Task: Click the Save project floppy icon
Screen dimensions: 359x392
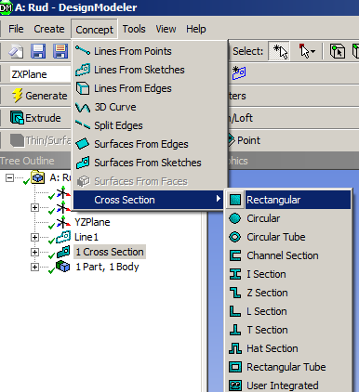Action: 38,51
